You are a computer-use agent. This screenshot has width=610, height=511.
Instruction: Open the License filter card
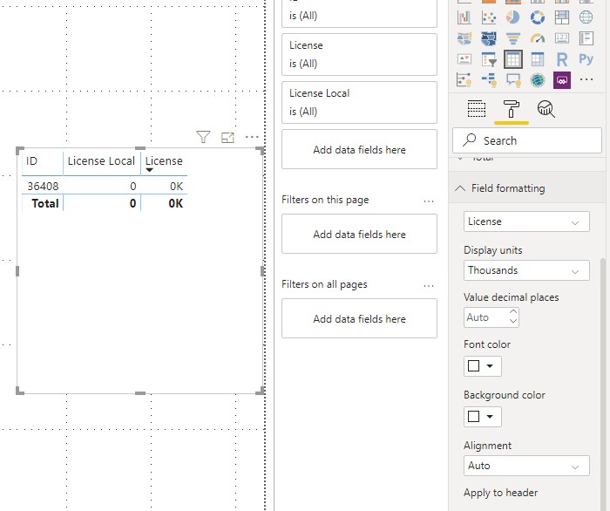point(359,54)
